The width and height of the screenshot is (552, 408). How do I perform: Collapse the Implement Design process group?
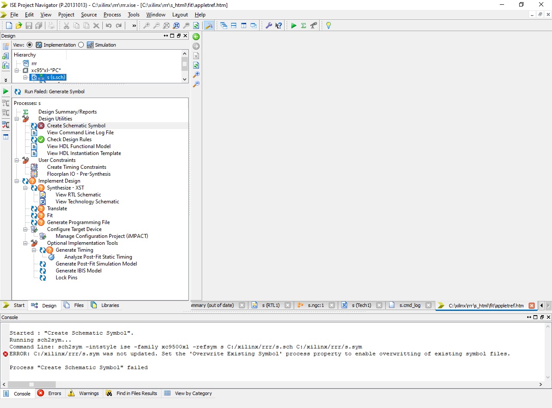(17, 181)
